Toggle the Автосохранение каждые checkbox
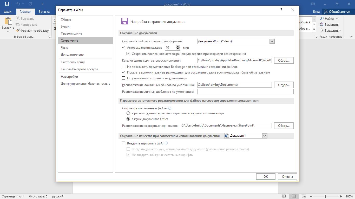 [124, 48]
